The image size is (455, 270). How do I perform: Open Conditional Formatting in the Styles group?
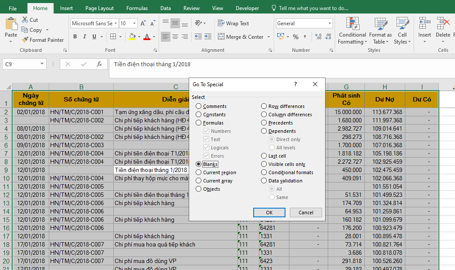point(352,30)
